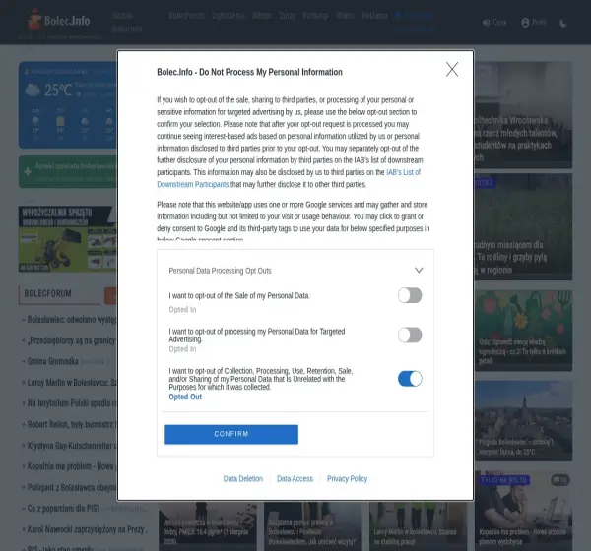The width and height of the screenshot is (591, 551).
Task: Disable opt-out of unrelated data collection
Action: coord(410,379)
